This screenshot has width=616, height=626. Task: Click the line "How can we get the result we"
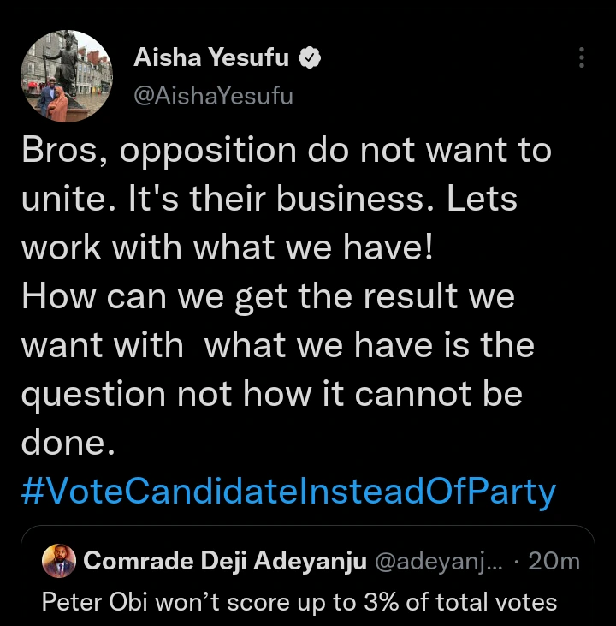pyautogui.click(x=267, y=297)
